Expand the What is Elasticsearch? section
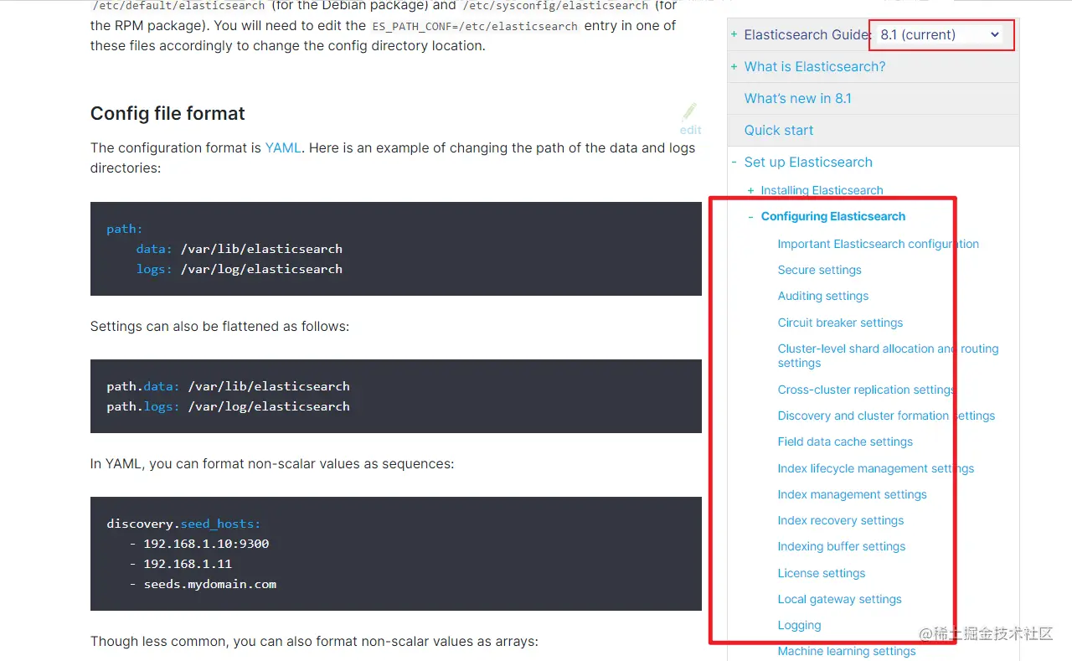The image size is (1072, 661). point(734,66)
